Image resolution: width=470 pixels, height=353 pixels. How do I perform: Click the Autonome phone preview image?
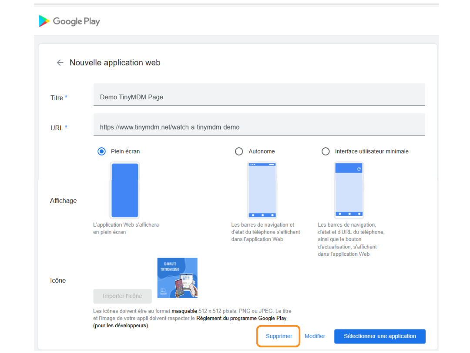pyautogui.click(x=262, y=190)
